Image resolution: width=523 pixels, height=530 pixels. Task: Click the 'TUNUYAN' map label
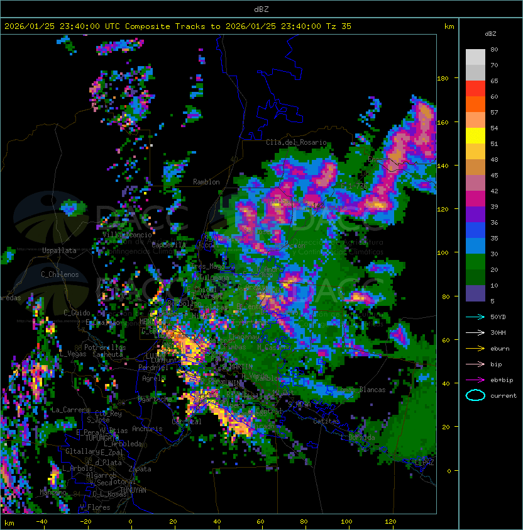coord(133,490)
